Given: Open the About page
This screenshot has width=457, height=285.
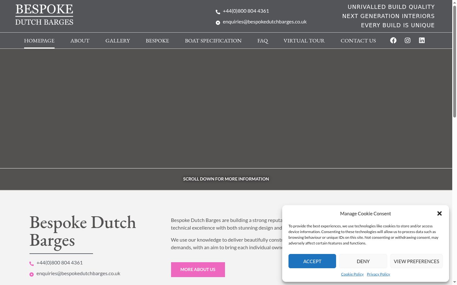Looking at the screenshot, I should coord(80,41).
